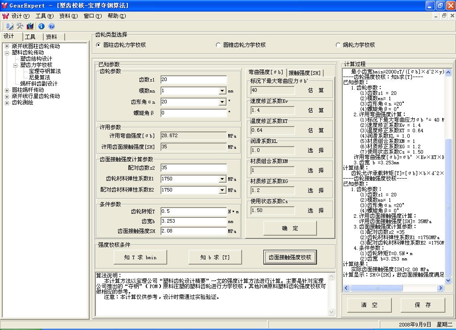The height and width of the screenshot is (330, 456).
Task: Expand the 圆柱蜗杆传动 tree node
Action: point(7,90)
